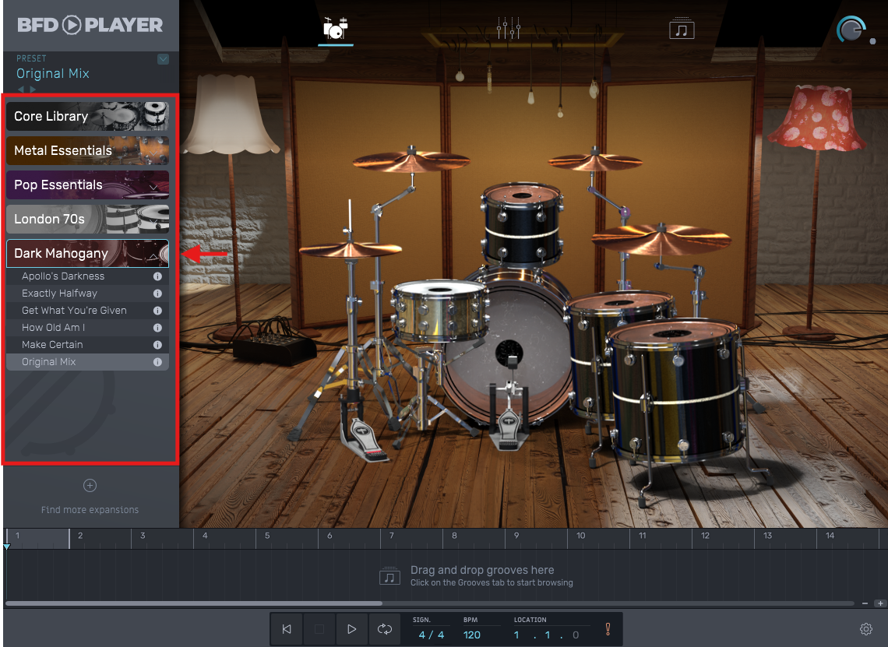Load the Apollo's Darkness preset
The width and height of the screenshot is (888, 647).
click(x=88, y=276)
